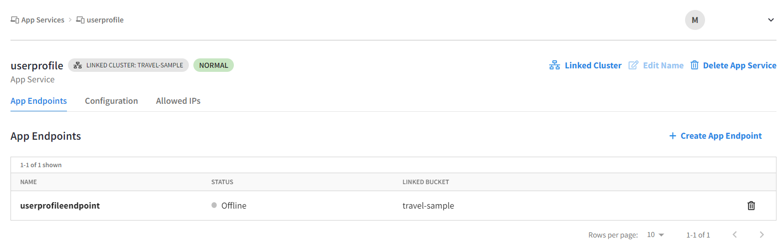Click the App Services breadcrumb icon
Viewport: 778px width, 247px height.
[14, 20]
